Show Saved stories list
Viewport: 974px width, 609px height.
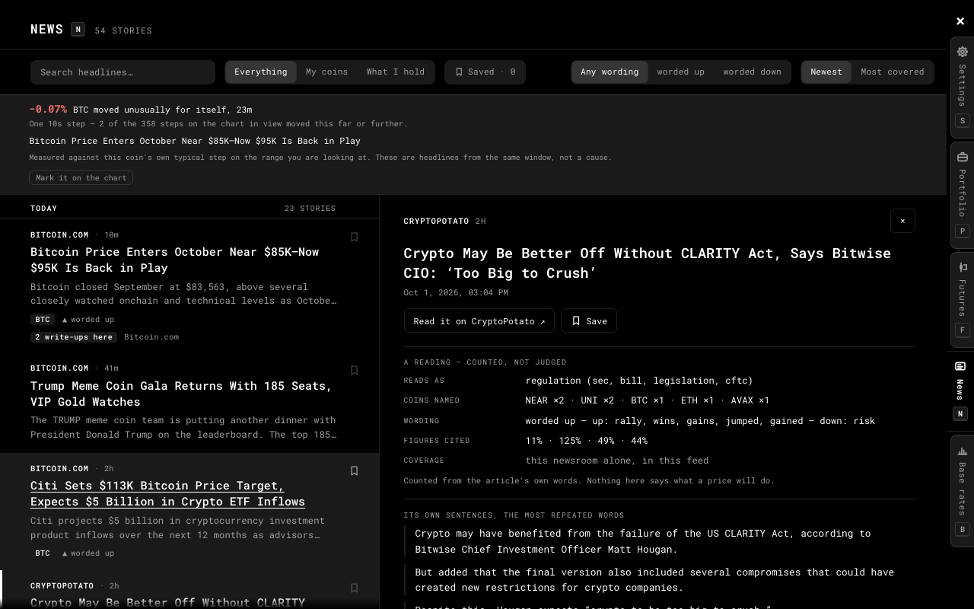485,72
